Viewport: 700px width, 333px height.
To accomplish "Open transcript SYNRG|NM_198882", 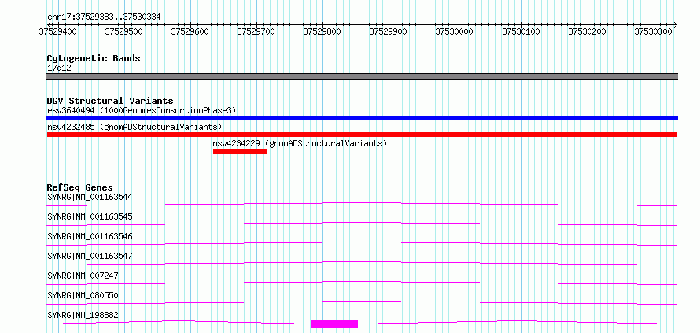I will (83, 315).
